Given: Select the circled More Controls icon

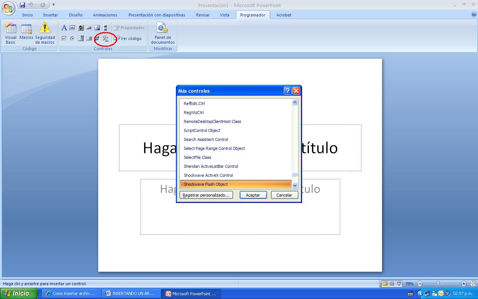Looking at the screenshot, I should click(105, 38).
